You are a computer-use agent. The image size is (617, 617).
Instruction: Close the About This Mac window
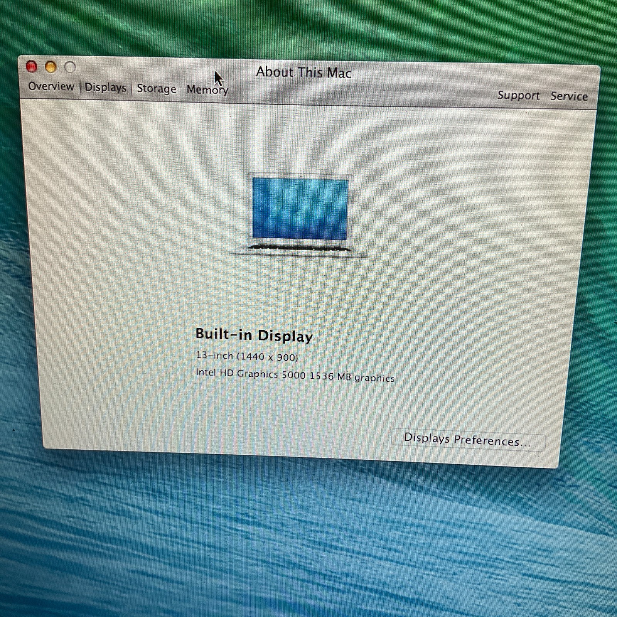(x=32, y=66)
